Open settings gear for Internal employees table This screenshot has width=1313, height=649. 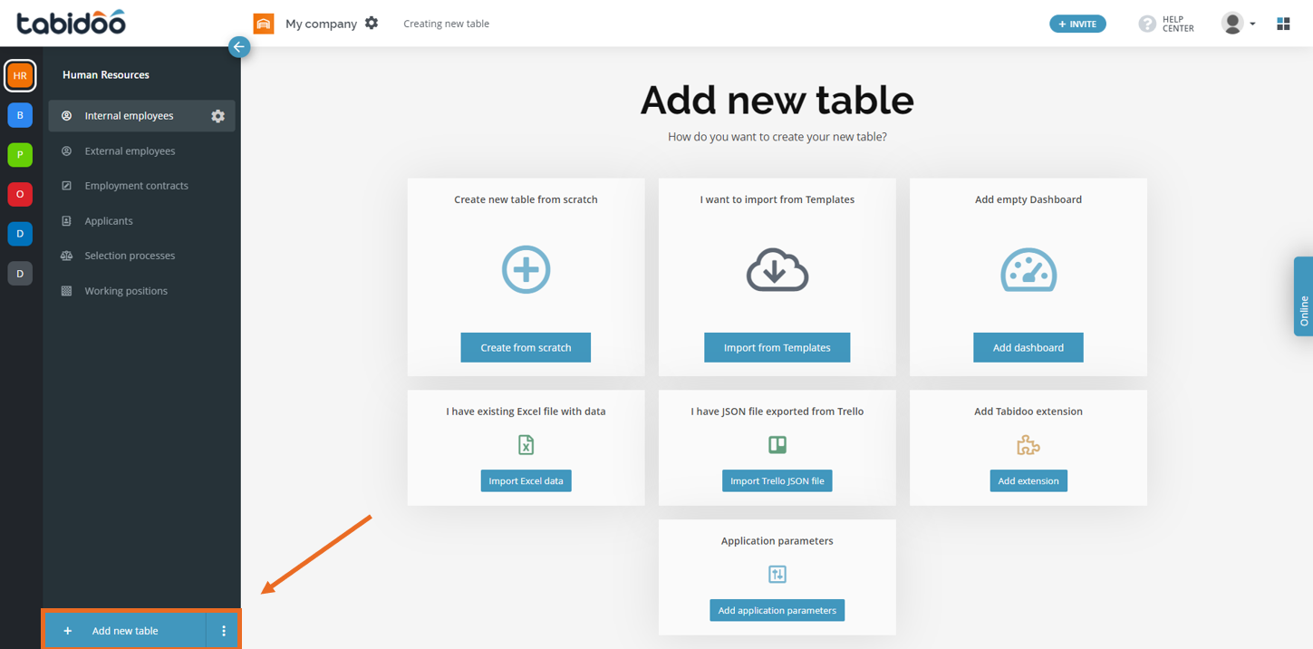[x=217, y=116]
